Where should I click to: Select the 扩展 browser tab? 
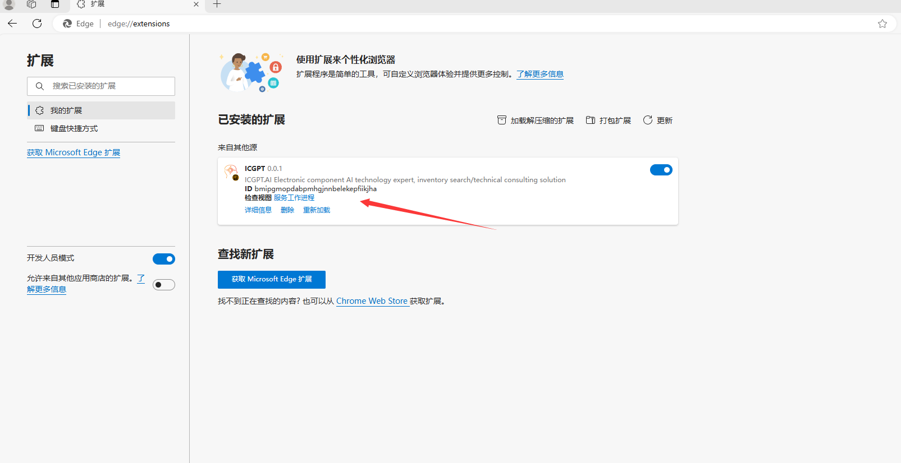[138, 4]
